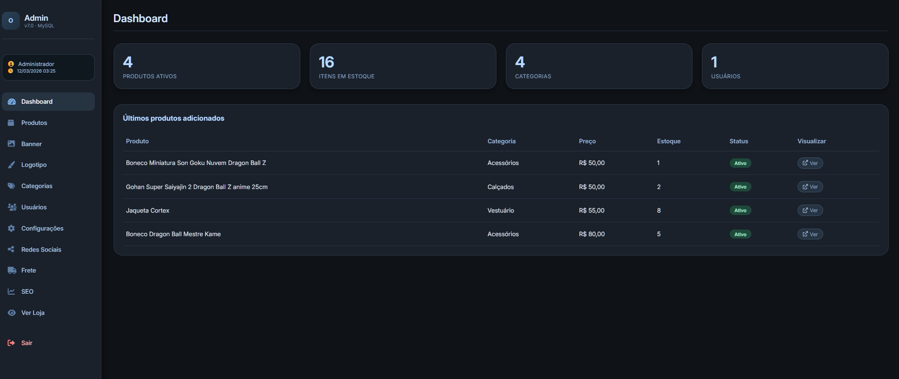The width and height of the screenshot is (899, 379).
Task: View the Gohan Super Saiyajin 2 product
Action: [810, 187]
